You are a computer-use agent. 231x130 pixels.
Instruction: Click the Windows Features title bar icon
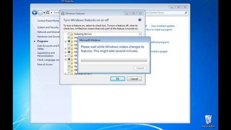[x=63, y=14]
